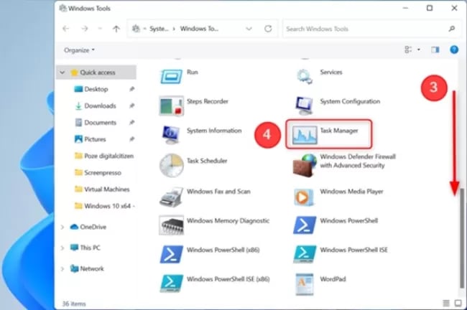Go back with the back arrow
Image resolution: width=467 pixels, height=310 pixels.
(x=66, y=29)
